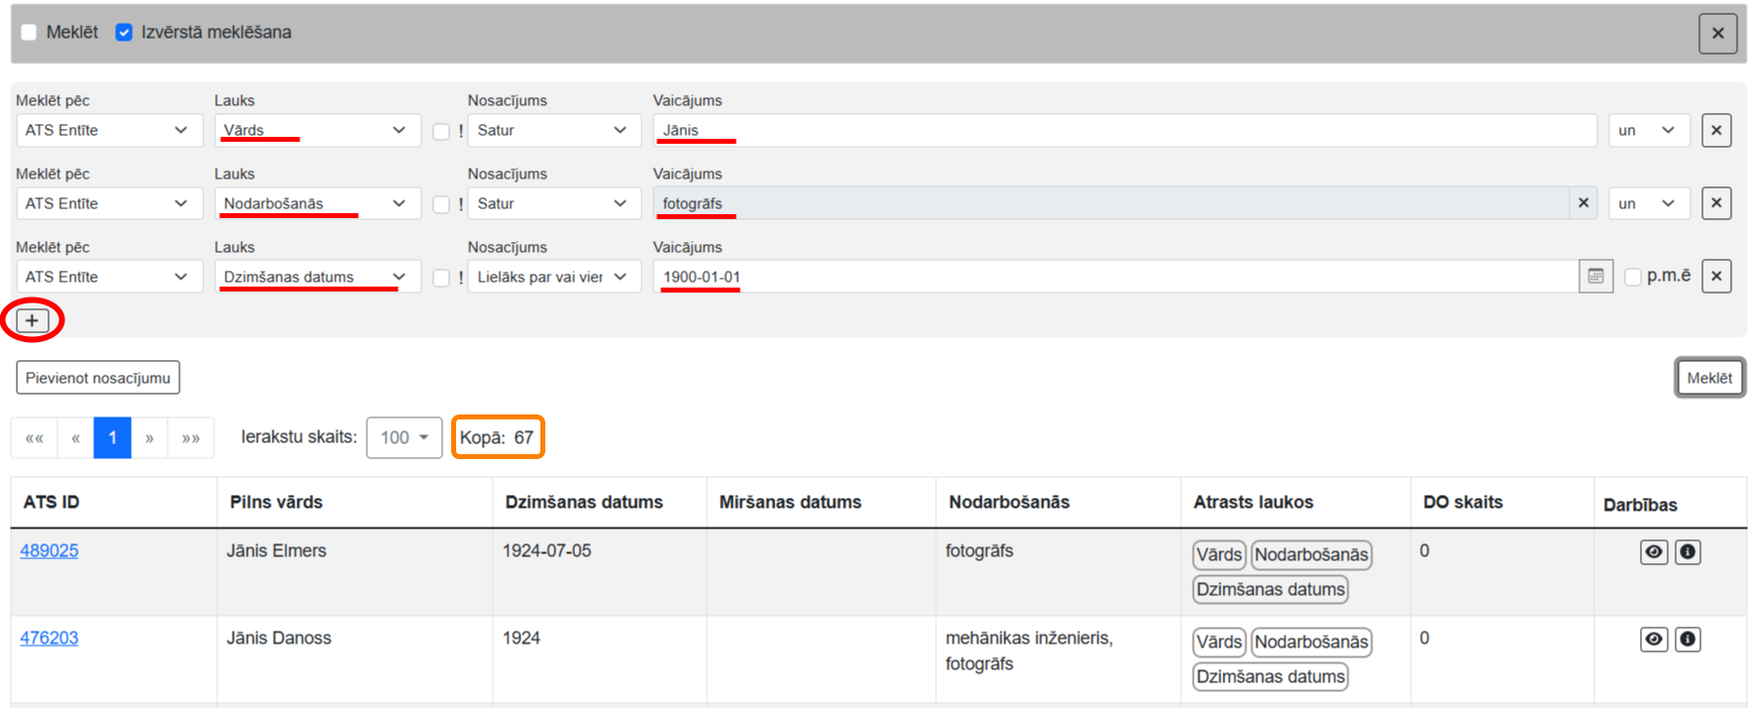Expand 'Lielāks par vai vienāds' condition dropdown
Viewport: 1753px width, 708px height.
pyautogui.click(x=553, y=277)
